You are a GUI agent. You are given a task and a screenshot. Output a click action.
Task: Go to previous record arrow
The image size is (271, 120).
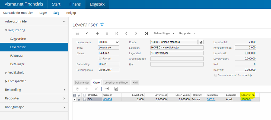pyautogui.click(x=126, y=34)
